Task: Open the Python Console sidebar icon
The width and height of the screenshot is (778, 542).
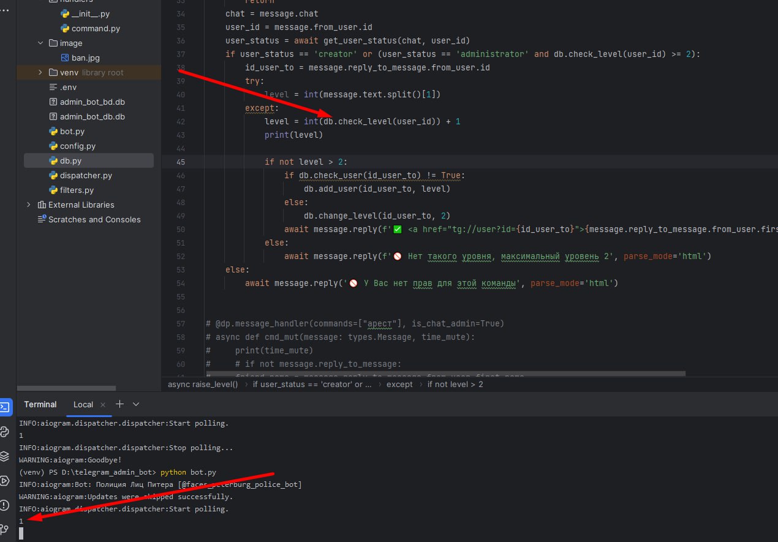Action: [4, 431]
